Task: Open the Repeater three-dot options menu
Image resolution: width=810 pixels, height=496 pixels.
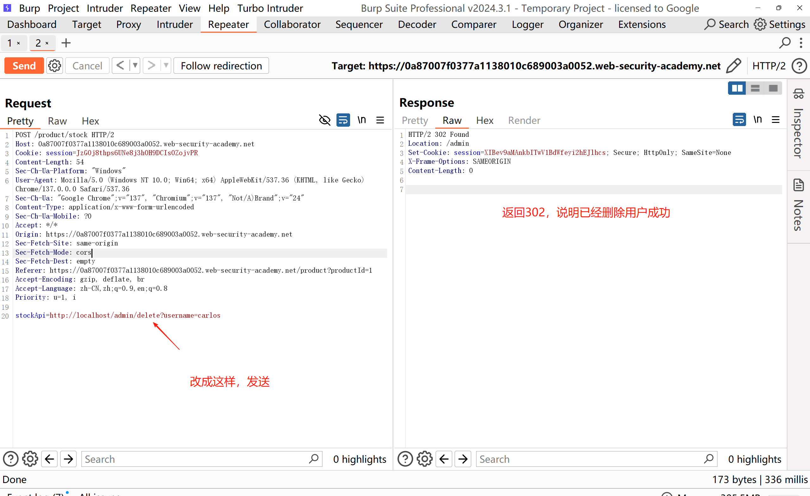Action: [x=801, y=43]
